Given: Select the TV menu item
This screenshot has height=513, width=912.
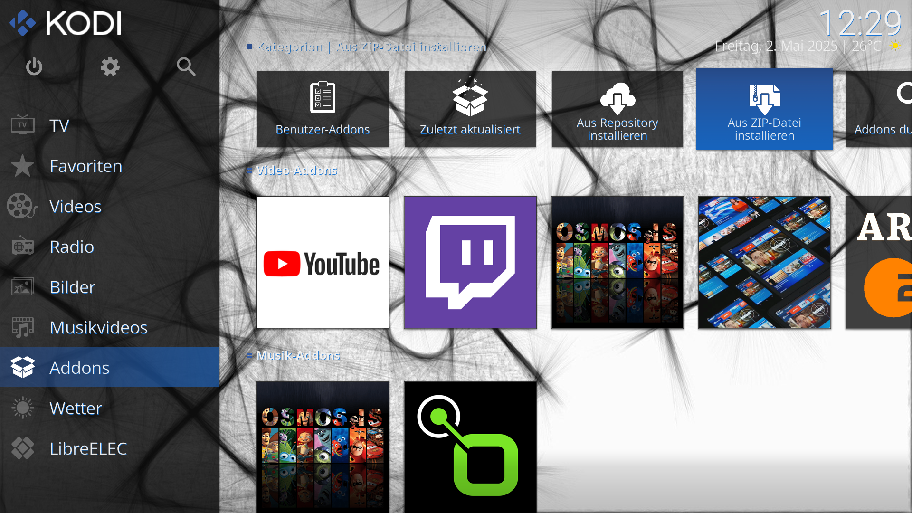Looking at the screenshot, I should (110, 125).
